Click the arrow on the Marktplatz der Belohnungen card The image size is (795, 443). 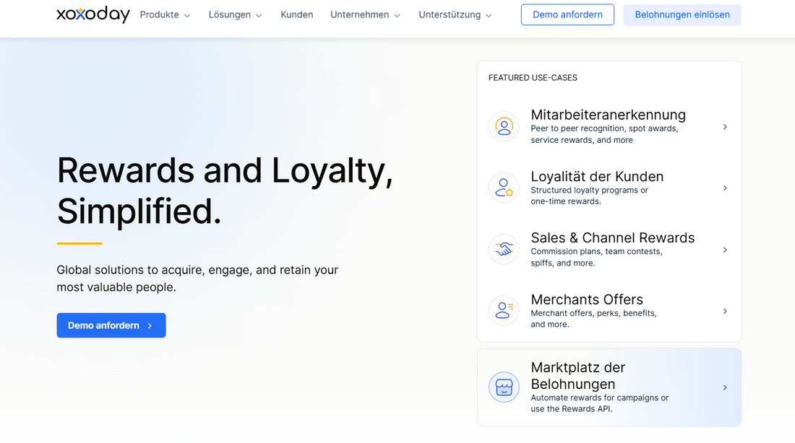click(725, 387)
